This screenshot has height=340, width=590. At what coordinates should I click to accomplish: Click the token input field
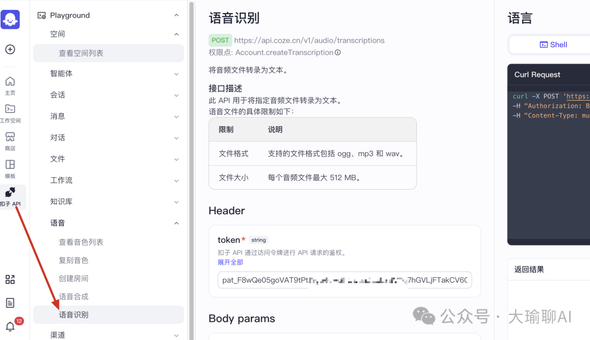click(345, 280)
